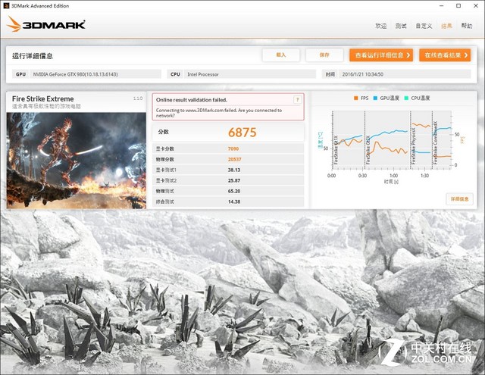
Task: Switch to the 测试 tab
Action: 401,26
